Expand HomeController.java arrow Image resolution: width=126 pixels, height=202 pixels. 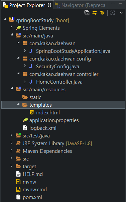[25, 81]
